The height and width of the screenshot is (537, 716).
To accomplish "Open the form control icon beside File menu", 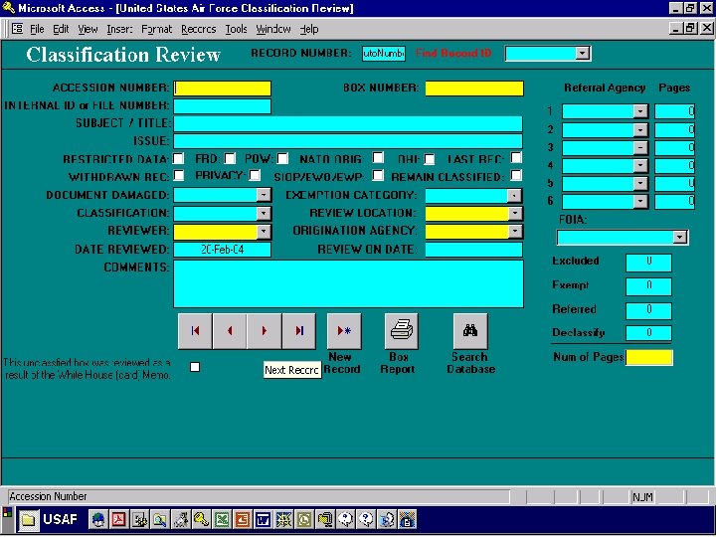I will tap(17, 29).
